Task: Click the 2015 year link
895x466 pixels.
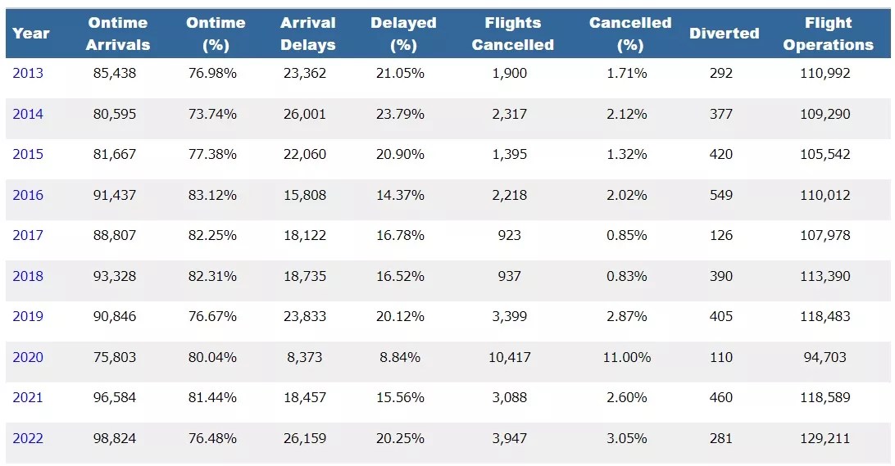Action: coord(28,154)
